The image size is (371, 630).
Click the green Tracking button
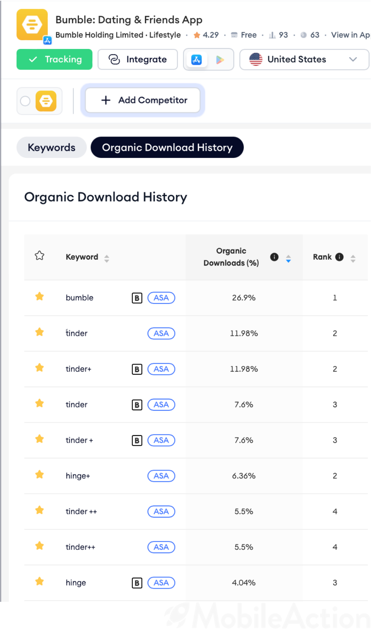54,59
